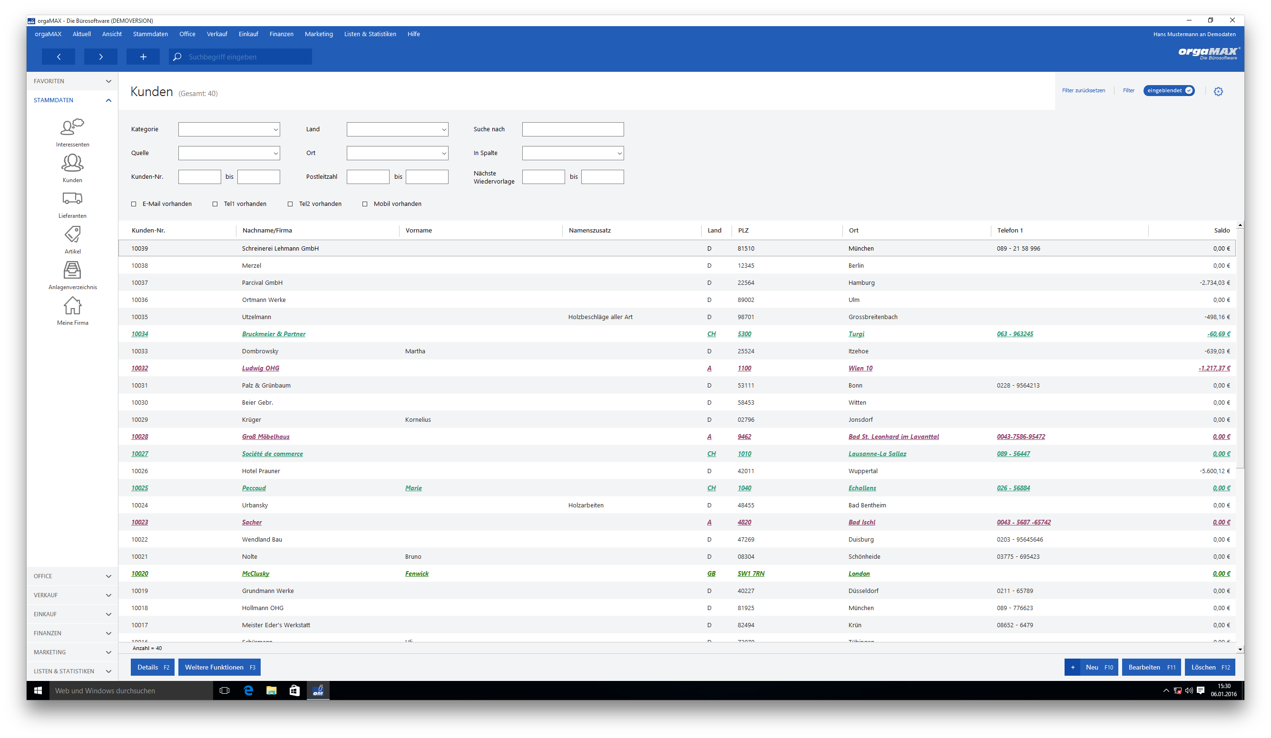Enable the E-Mail vorhanden checkbox
This screenshot has height=738, width=1271.
[x=134, y=204]
